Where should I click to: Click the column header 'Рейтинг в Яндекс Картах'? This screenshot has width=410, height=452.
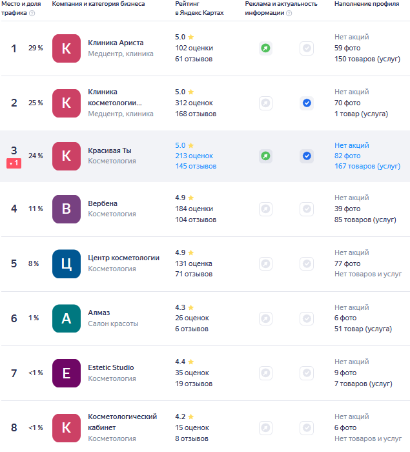click(x=200, y=8)
